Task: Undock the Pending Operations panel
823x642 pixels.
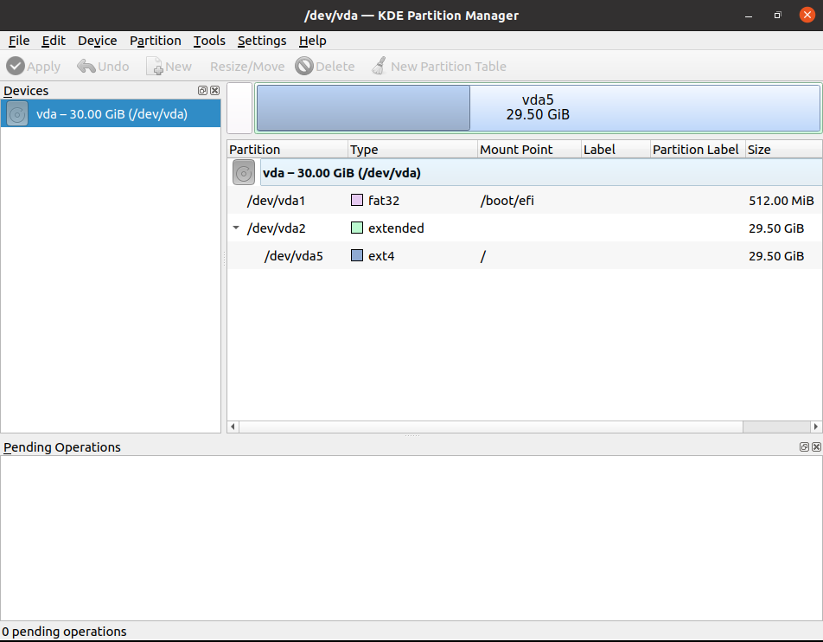Action: 804,446
